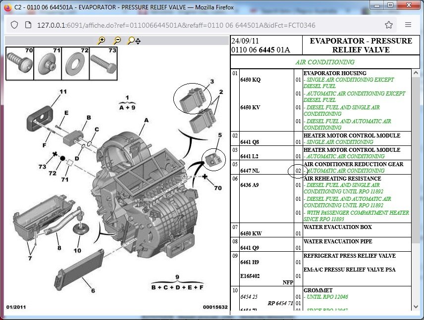The width and height of the screenshot is (424, 320).
Task: Click the document reference 0110 06 6445 01A
Action: click(261, 50)
